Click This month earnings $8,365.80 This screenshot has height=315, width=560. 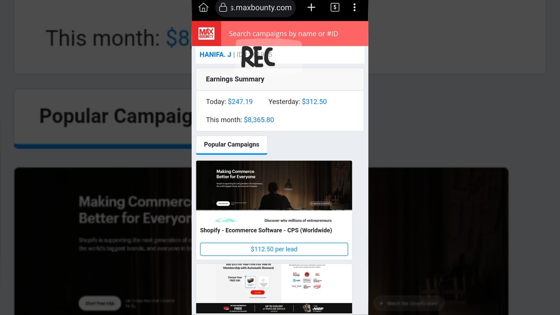pyautogui.click(x=259, y=120)
